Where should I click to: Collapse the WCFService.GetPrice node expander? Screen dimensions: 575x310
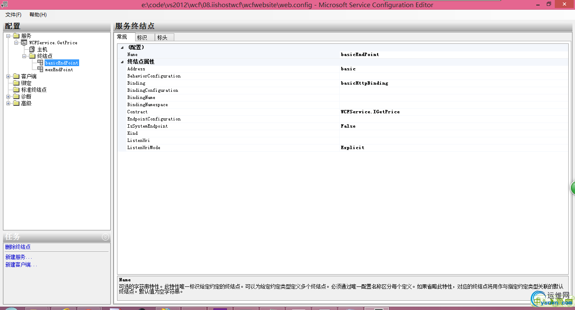tap(16, 43)
